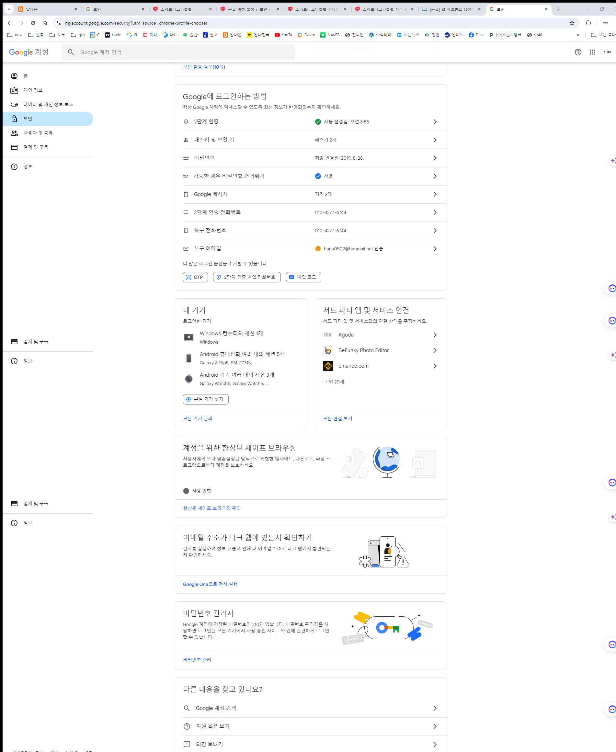Open the 비밀번호 관리 link
The image size is (616, 752).
point(197,660)
